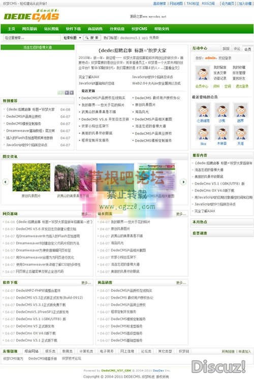The width and height of the screenshot is (254, 379).
Task: Click 更多 link in 商品销售 section
Action: click(x=181, y=283)
